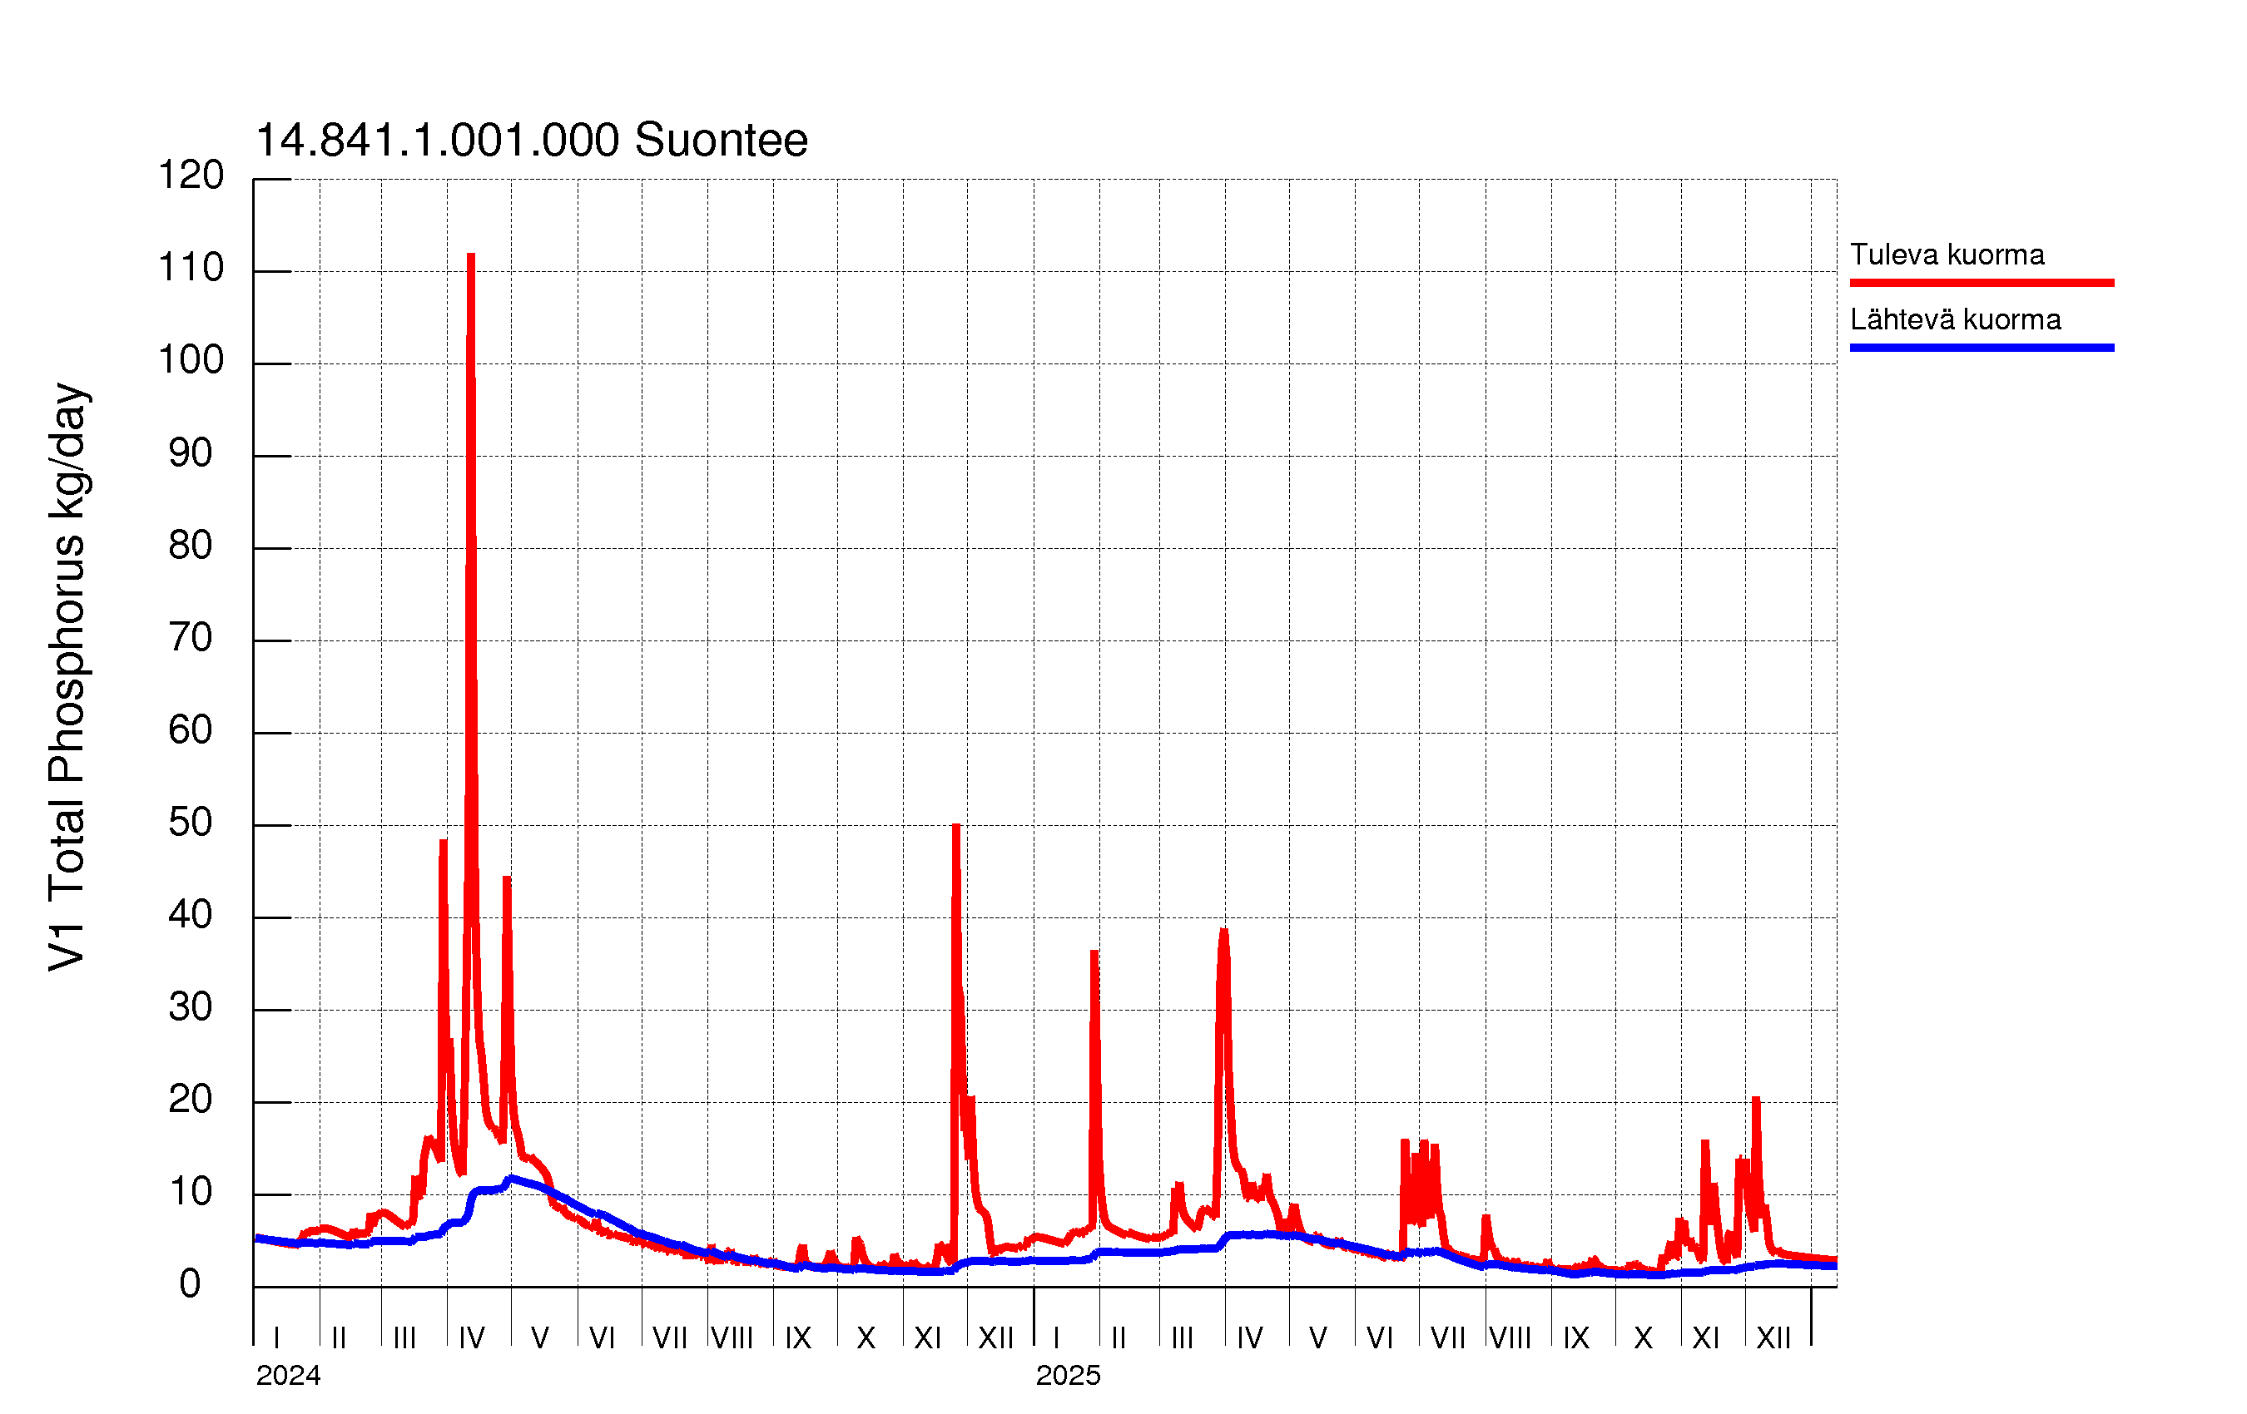Click the y-axis value 50
Viewport: 2247px width, 1414px height.
click(x=191, y=823)
